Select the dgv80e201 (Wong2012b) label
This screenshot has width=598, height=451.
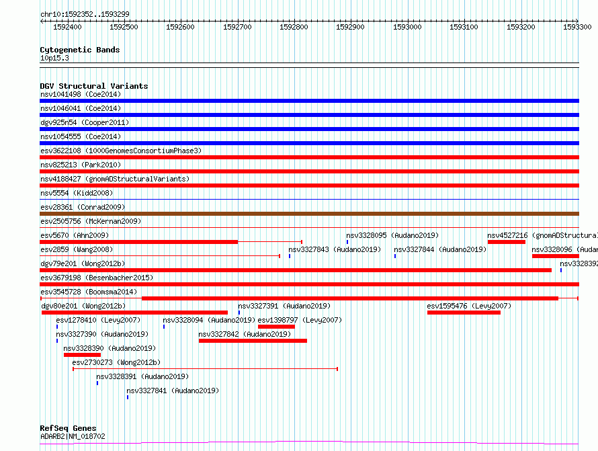[x=83, y=306]
